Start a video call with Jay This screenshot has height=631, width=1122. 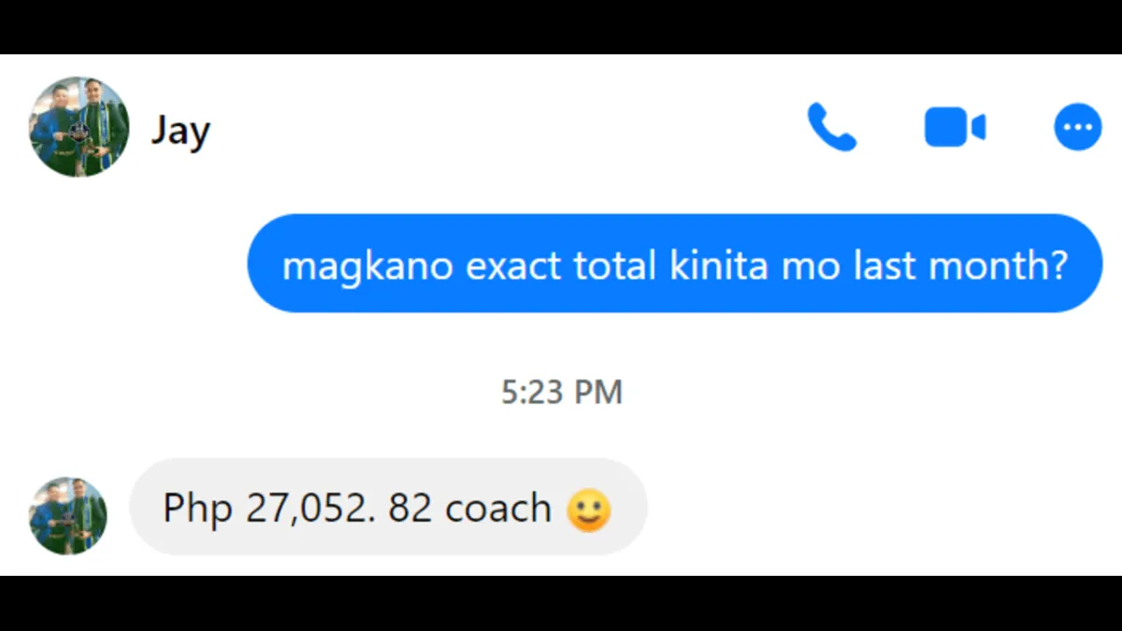[x=955, y=127]
